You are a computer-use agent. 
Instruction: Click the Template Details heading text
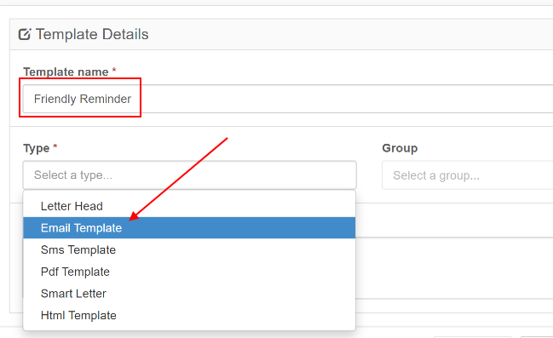click(92, 34)
